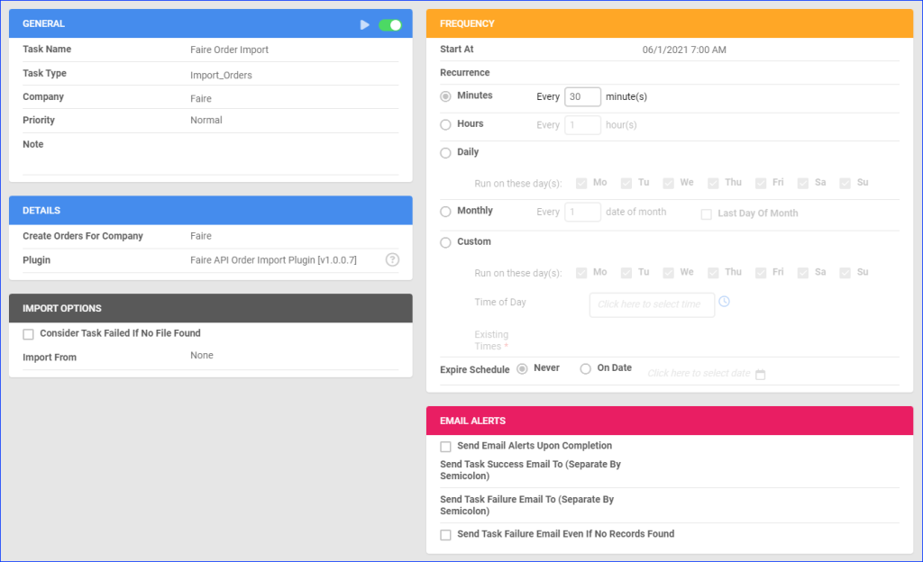
Task: Open the expire date calendar icon
Action: (x=760, y=374)
